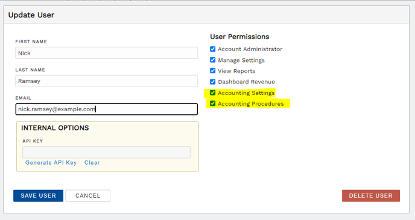Click the Last Name input field
The width and height of the screenshot is (415, 220).
tap(106, 81)
